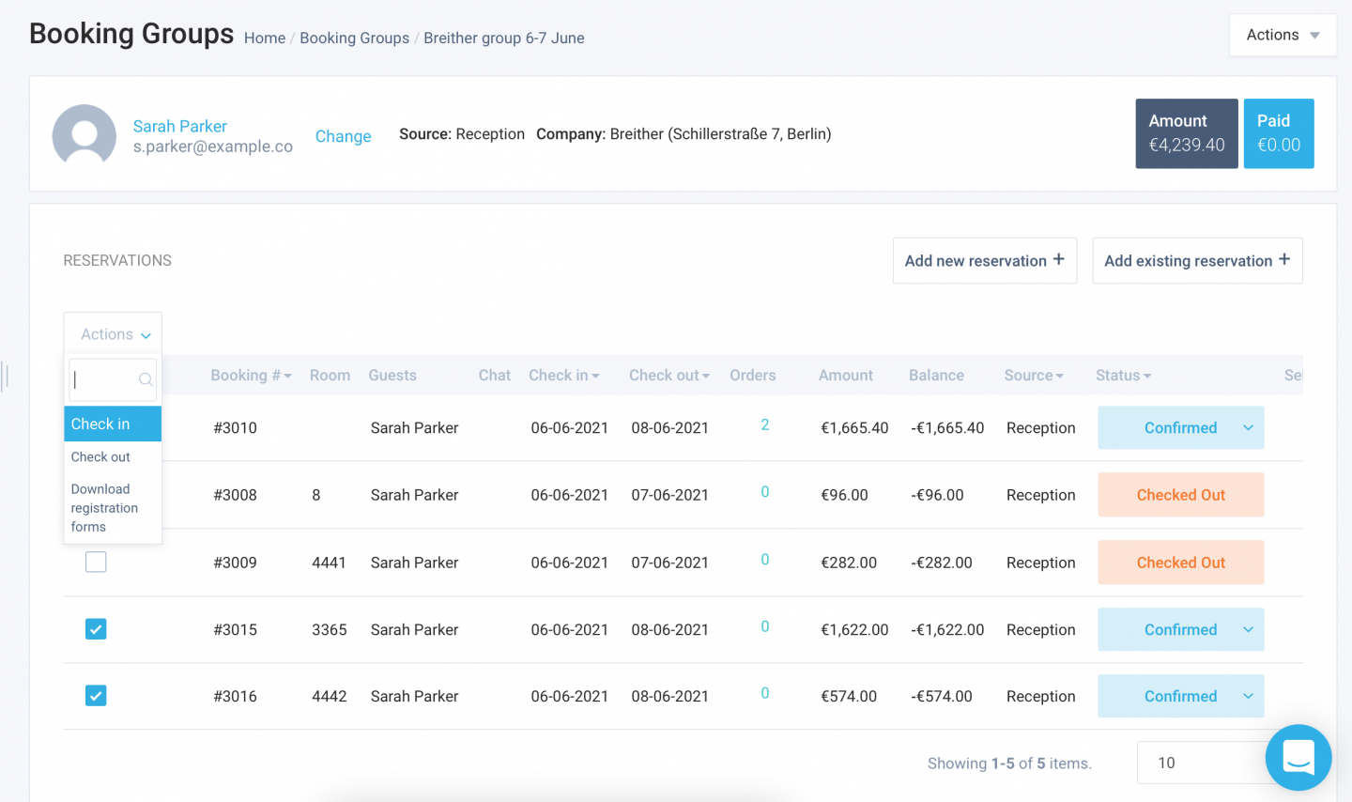The width and height of the screenshot is (1352, 802).
Task: Click room 4441 cell
Action: click(x=329, y=563)
